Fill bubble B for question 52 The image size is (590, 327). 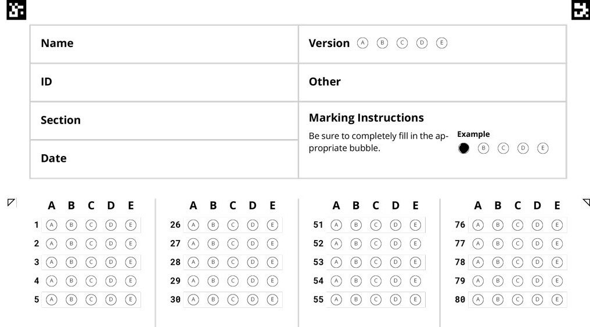click(356, 244)
